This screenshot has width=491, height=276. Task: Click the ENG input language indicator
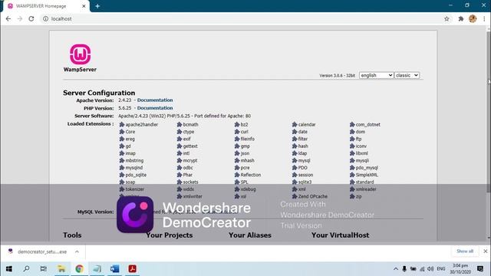441,269
